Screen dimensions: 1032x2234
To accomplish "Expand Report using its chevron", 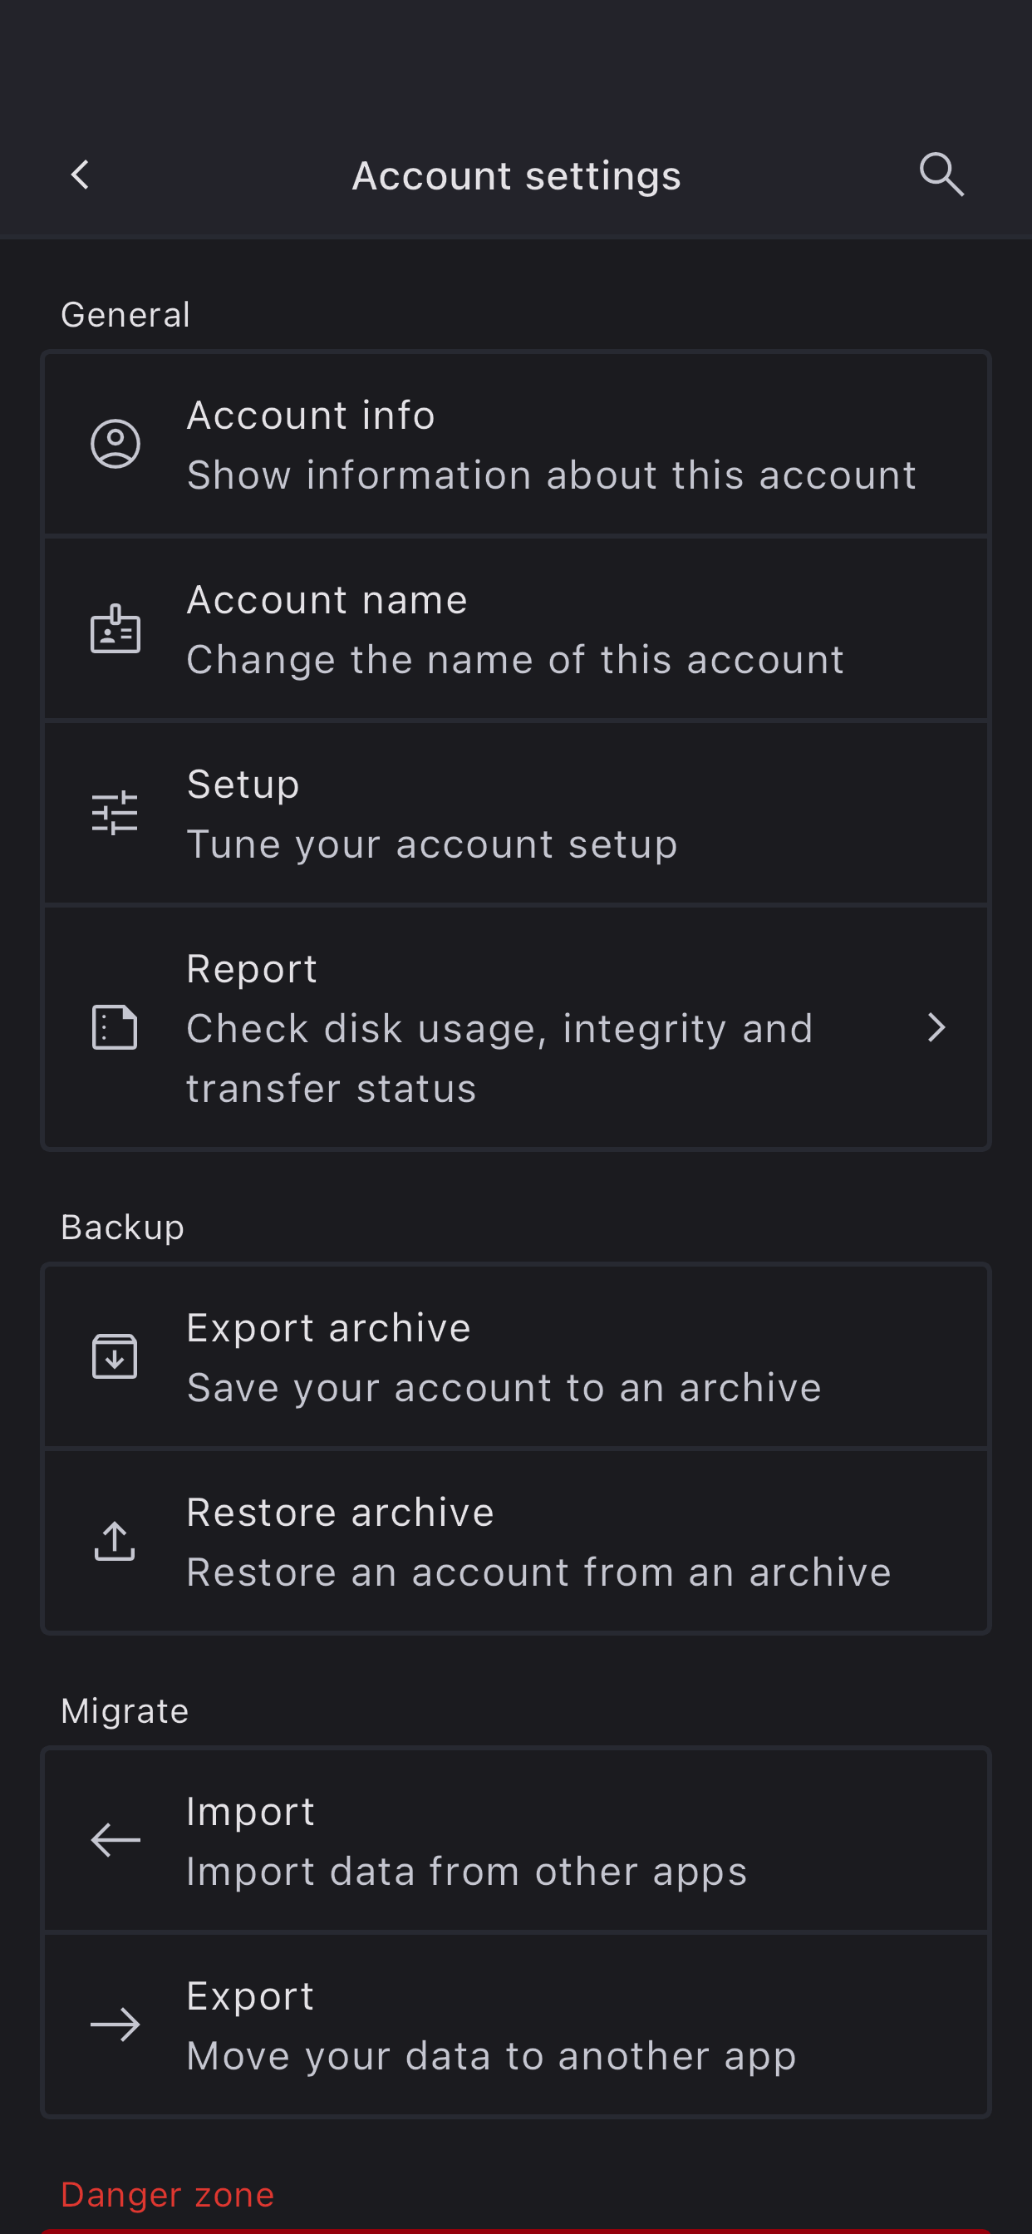I will pyautogui.click(x=936, y=1028).
